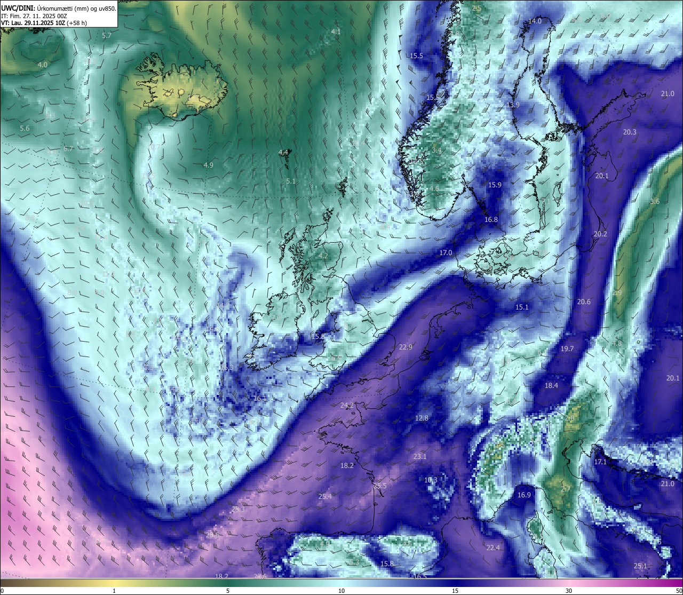Click the 25.4 value in the Bay of Biscay
Screen dimensions: 683x595
coord(325,497)
